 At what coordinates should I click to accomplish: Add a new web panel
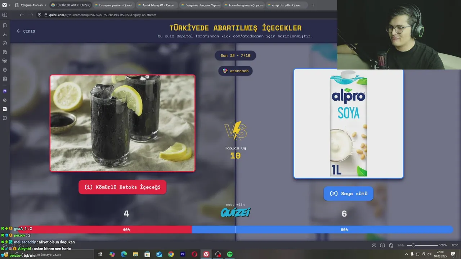[5, 118]
